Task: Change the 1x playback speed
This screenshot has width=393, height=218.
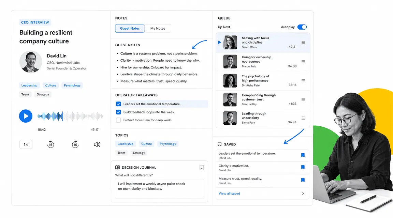Action: pos(26,144)
